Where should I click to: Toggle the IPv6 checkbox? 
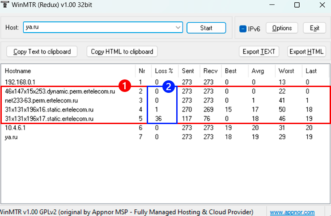point(243,29)
